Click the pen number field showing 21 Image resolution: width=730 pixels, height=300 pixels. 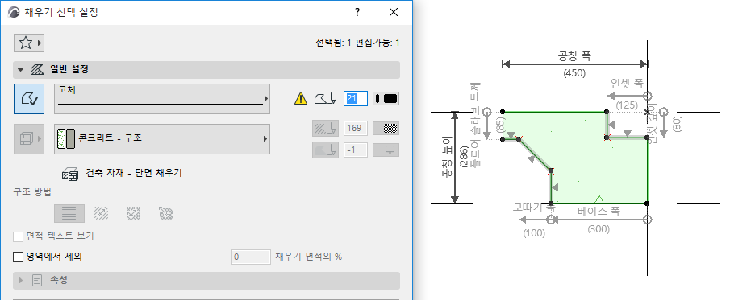point(356,98)
